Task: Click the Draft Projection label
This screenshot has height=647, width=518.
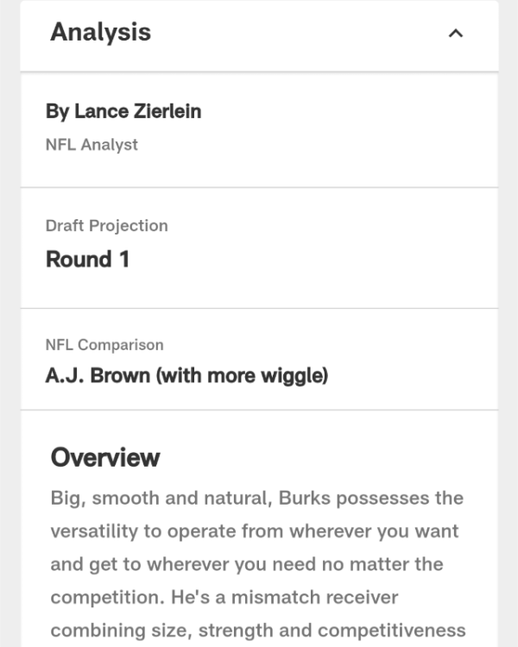Action: (x=106, y=226)
